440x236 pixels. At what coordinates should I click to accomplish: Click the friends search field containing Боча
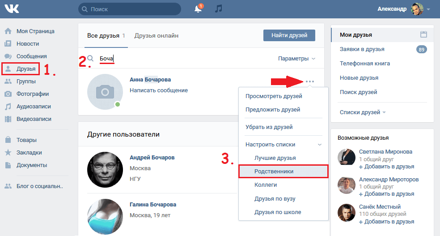point(179,59)
